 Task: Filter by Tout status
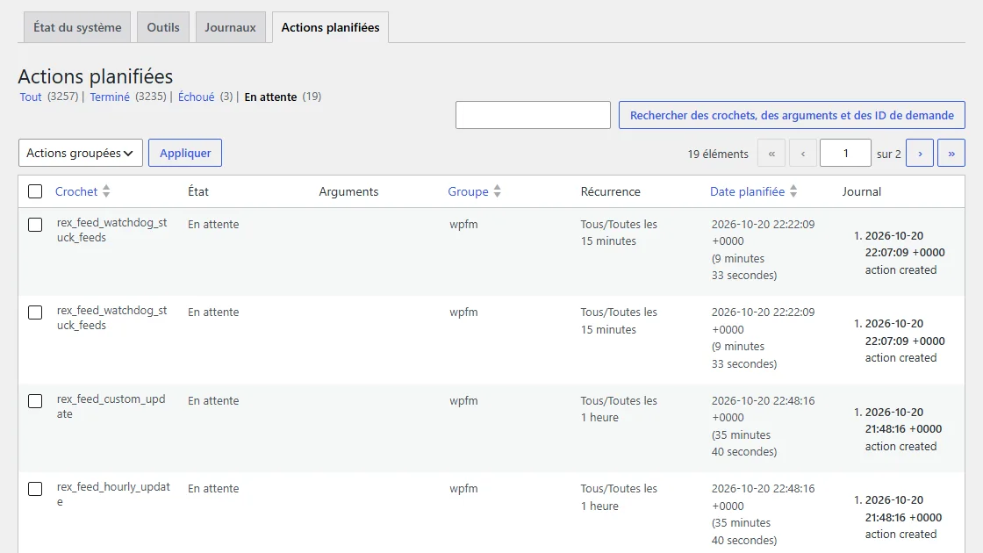click(31, 97)
